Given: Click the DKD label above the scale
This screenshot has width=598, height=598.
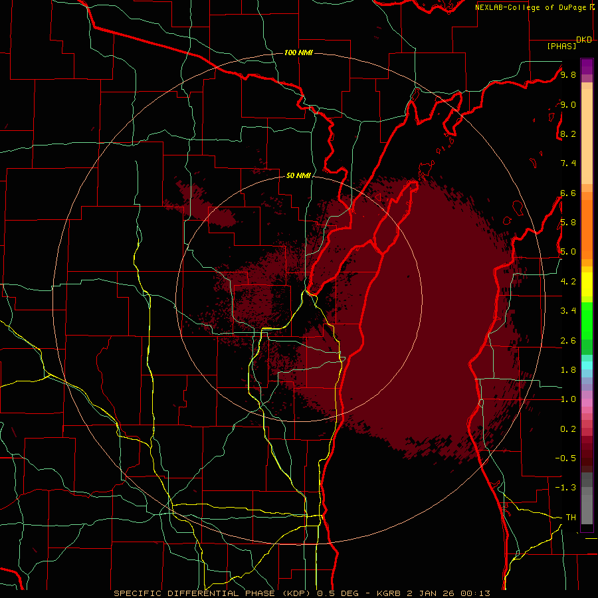Looking at the screenshot, I should tap(584, 40).
